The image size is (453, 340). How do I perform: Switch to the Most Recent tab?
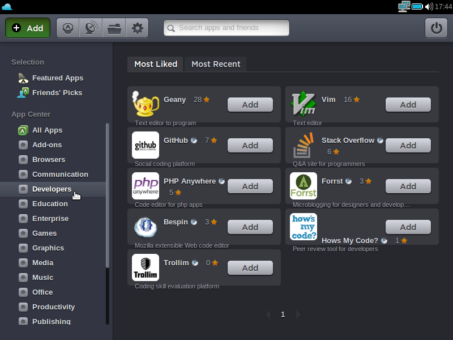pos(216,64)
